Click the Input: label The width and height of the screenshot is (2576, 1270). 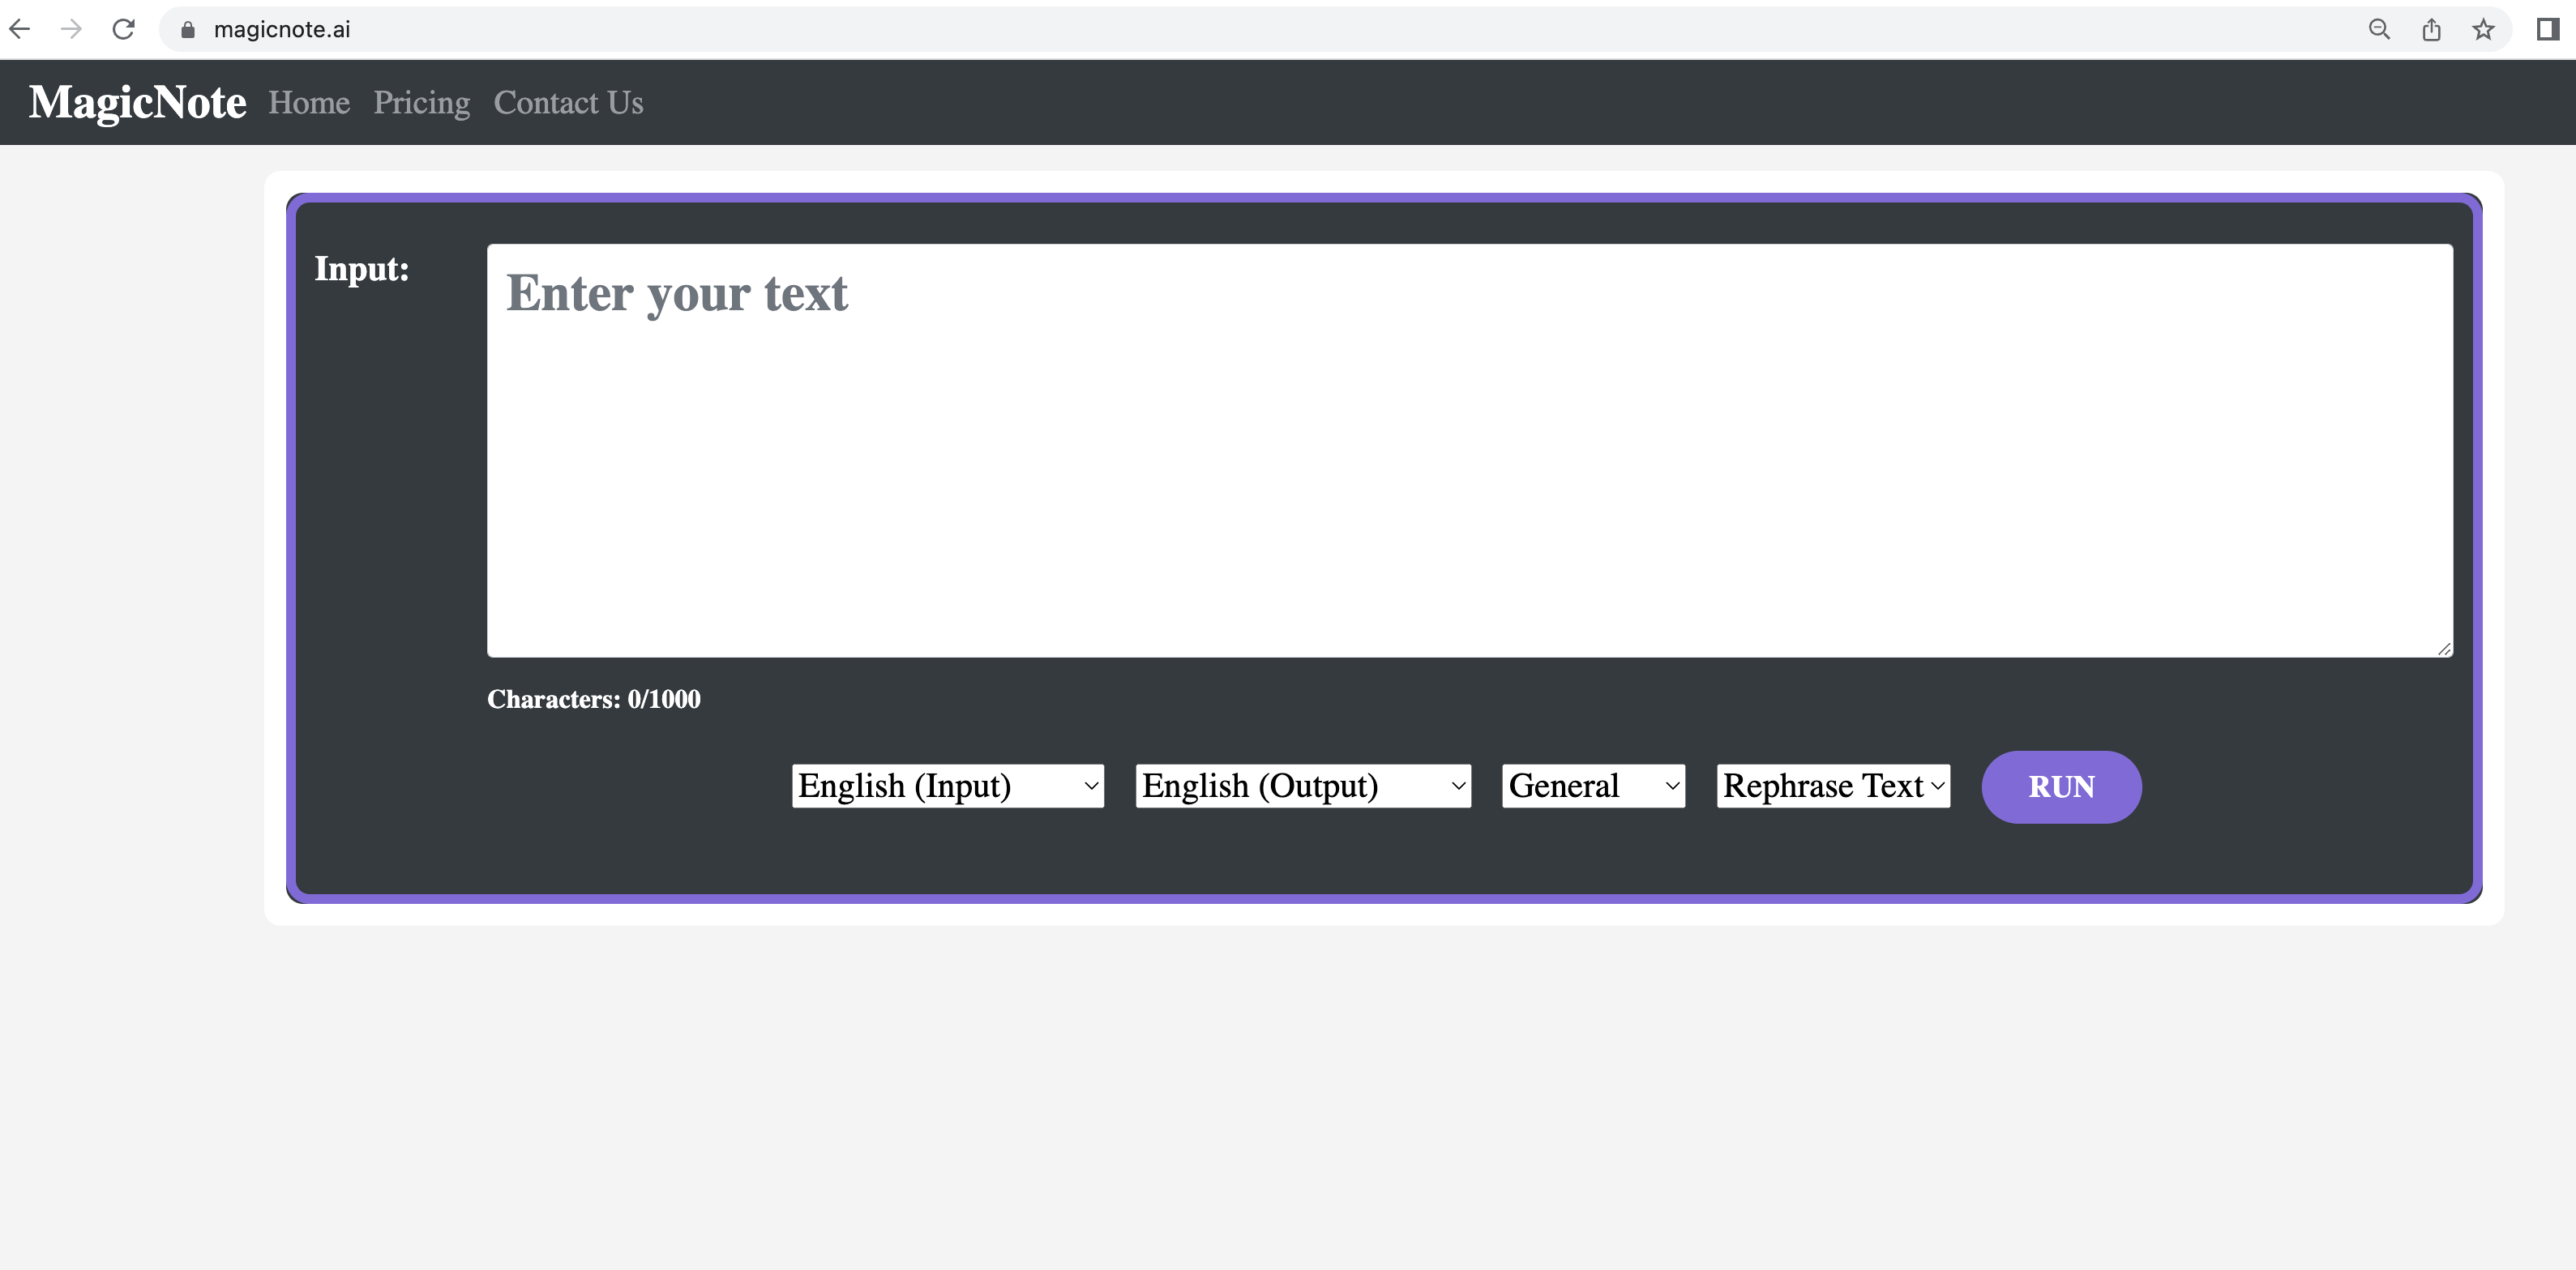(x=361, y=269)
